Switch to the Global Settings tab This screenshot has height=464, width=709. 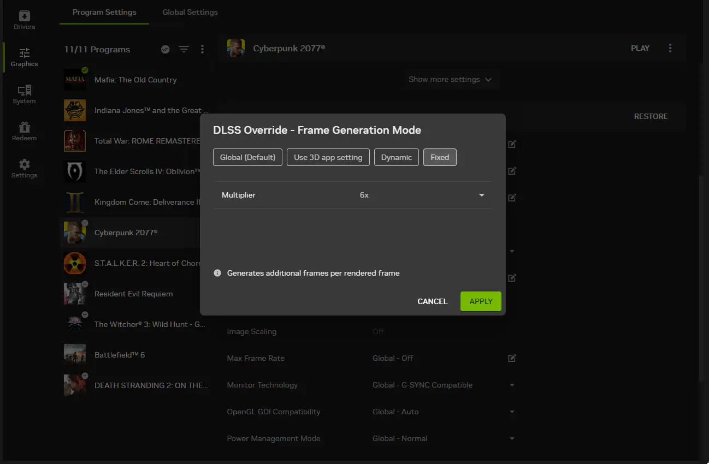click(190, 12)
